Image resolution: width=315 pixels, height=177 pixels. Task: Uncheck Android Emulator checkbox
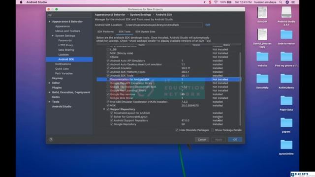click(108, 68)
